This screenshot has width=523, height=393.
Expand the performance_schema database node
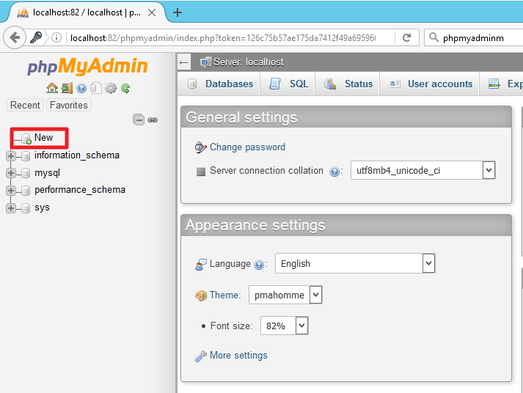(x=11, y=191)
